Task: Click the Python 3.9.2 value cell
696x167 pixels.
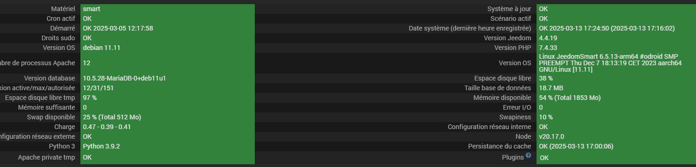Action: 168,146
